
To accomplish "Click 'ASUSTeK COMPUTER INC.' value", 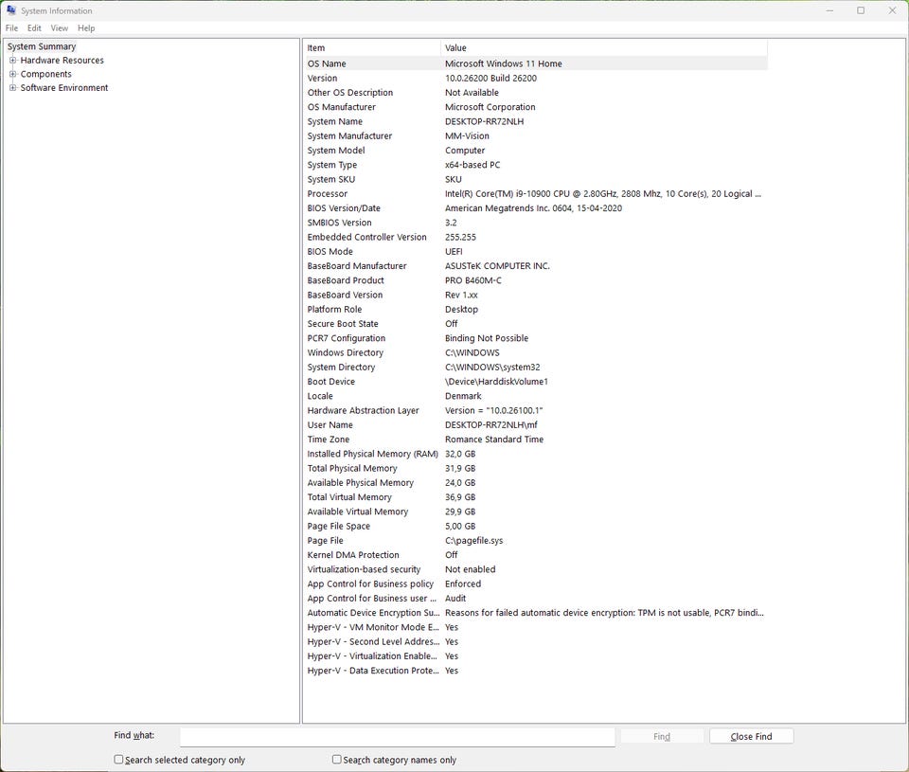I will pyautogui.click(x=497, y=266).
